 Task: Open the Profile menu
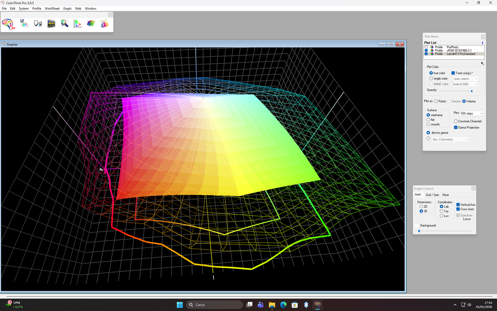click(x=37, y=8)
